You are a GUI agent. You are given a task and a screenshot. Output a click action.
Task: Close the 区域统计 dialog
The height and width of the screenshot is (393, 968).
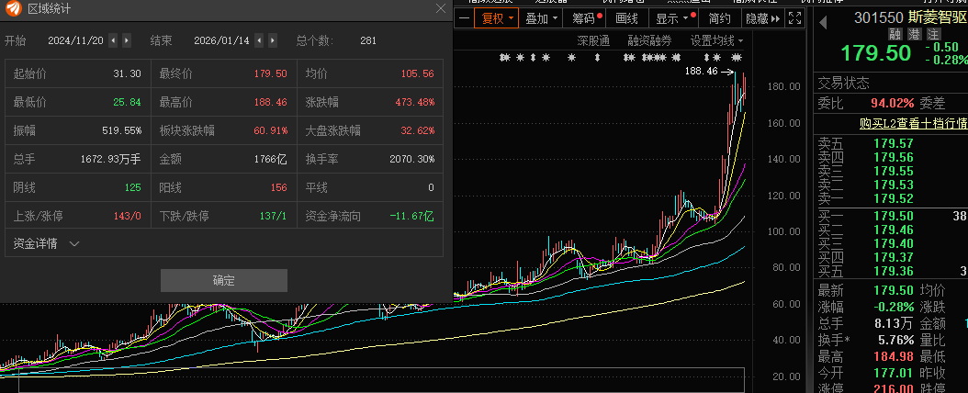(441, 8)
